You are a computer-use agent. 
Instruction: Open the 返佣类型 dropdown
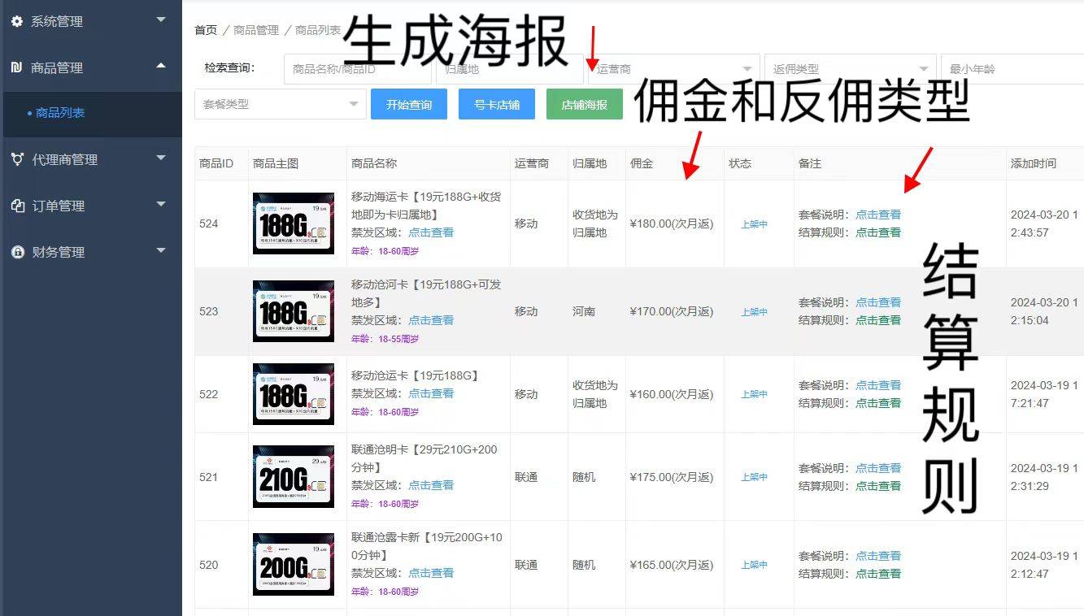point(850,69)
